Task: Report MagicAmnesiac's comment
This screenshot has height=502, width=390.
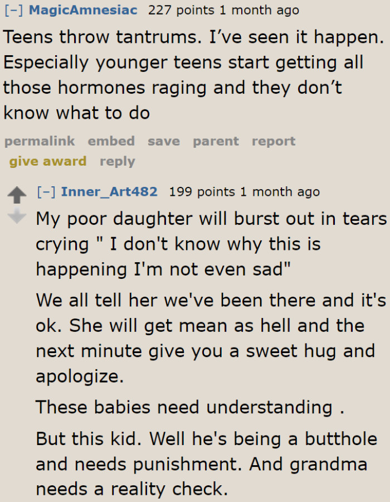Action: tap(273, 141)
